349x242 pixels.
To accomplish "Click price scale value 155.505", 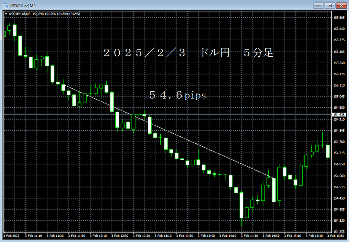I will coord(339,18).
